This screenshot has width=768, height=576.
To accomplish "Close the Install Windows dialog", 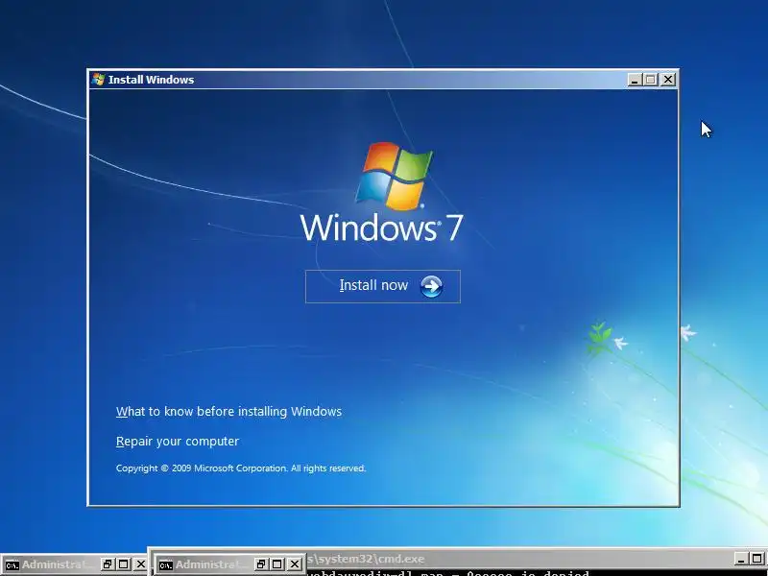I will click(x=668, y=80).
